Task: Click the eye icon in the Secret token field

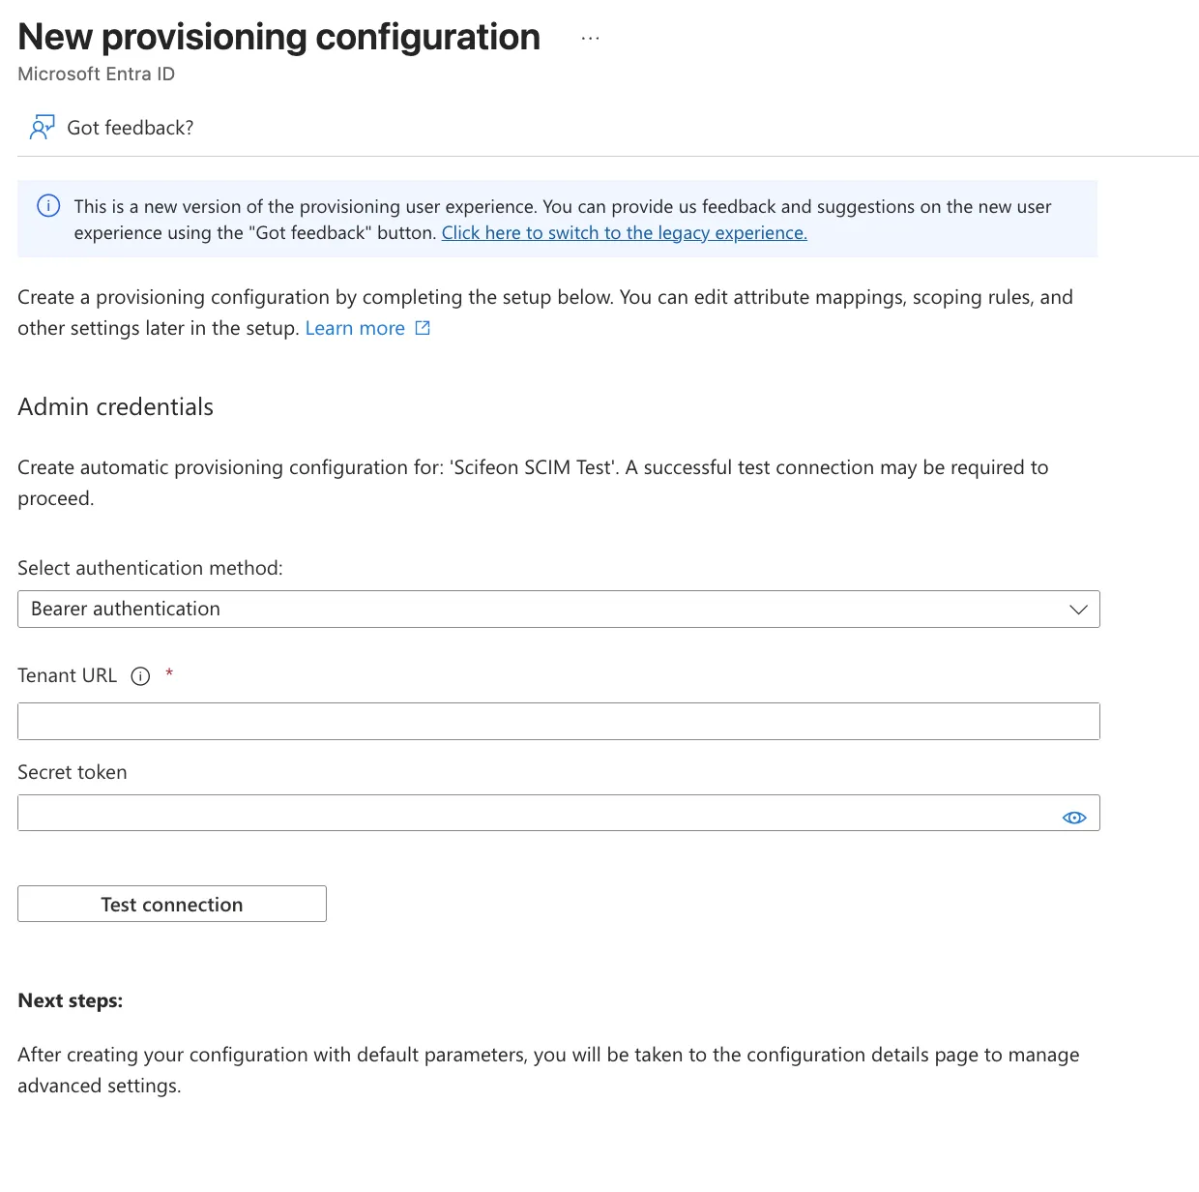Action: (x=1073, y=818)
